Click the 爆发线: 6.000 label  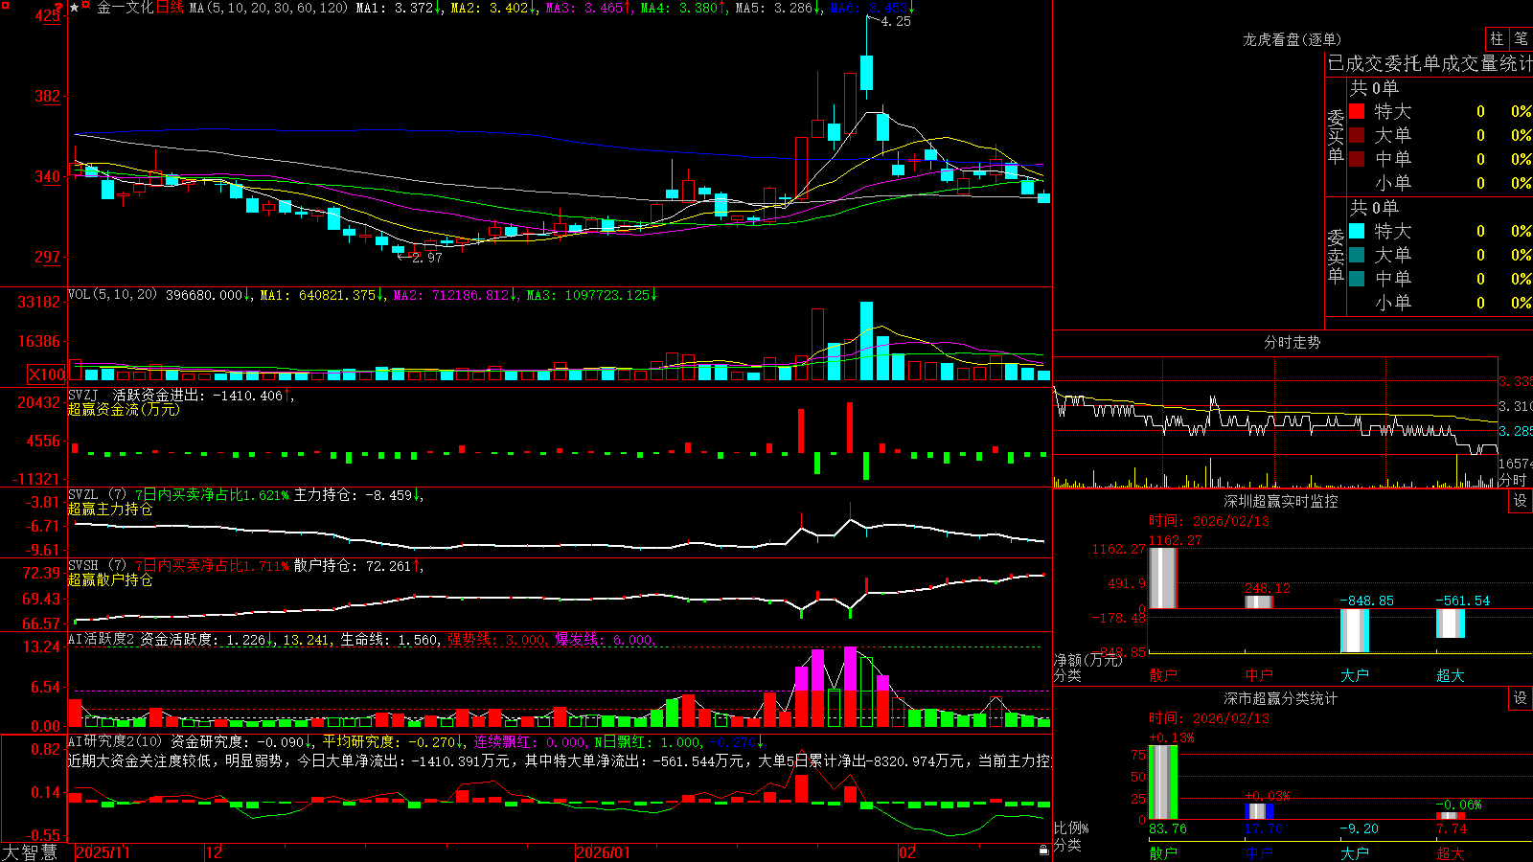[604, 640]
